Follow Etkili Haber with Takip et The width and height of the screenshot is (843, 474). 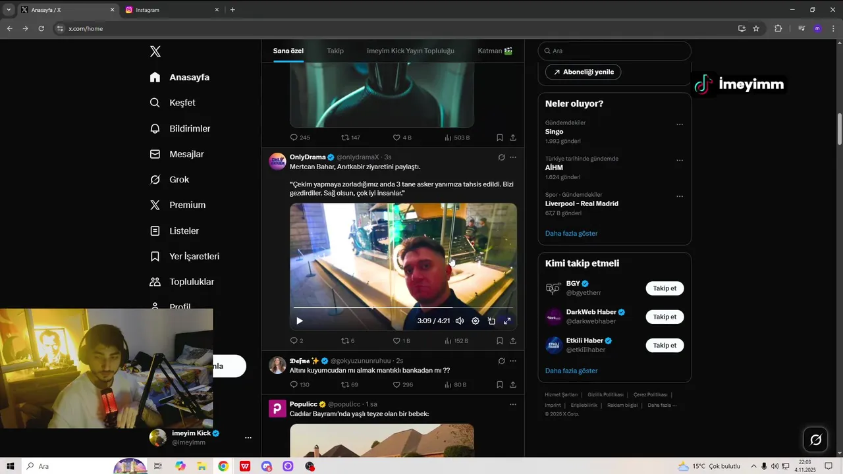tap(665, 345)
